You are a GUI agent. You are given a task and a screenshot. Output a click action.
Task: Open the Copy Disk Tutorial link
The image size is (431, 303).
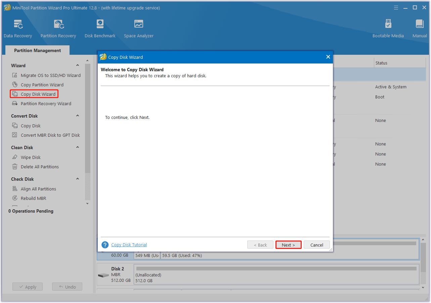pyautogui.click(x=129, y=245)
